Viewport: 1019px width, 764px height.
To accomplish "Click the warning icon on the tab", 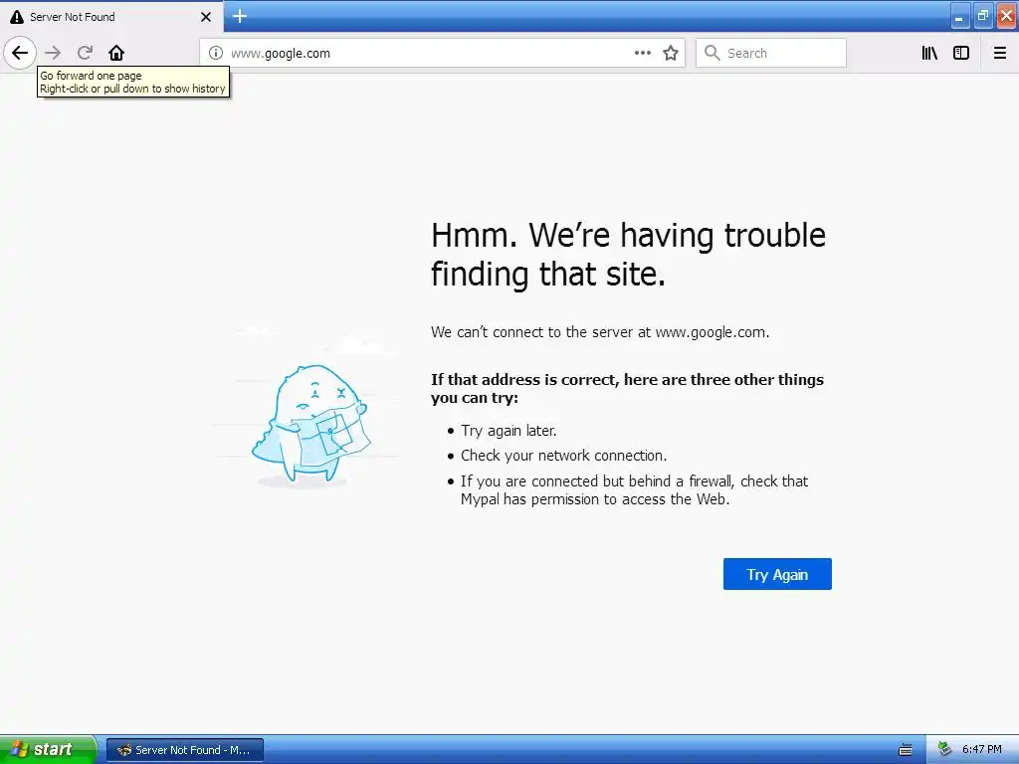I will 17,17.
